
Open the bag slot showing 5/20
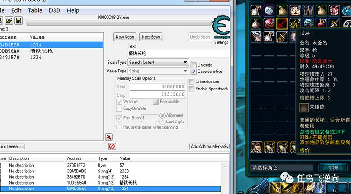coord(269,147)
